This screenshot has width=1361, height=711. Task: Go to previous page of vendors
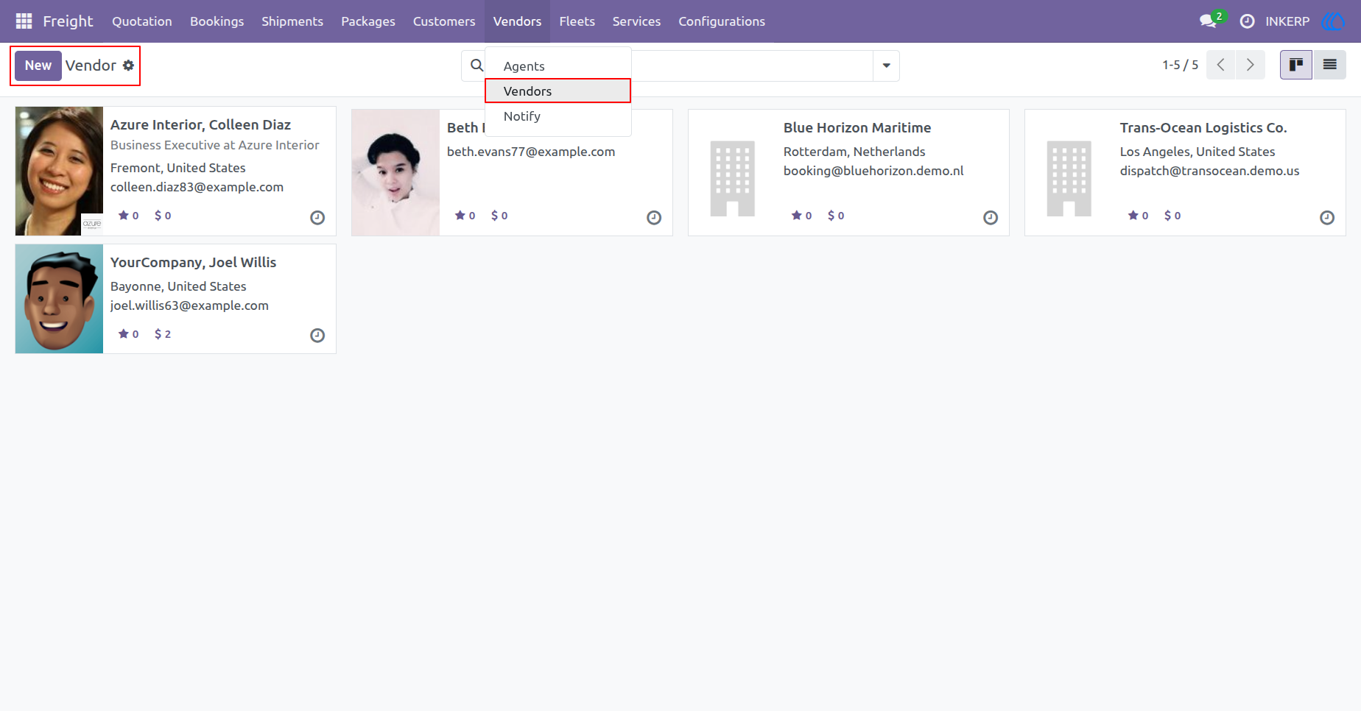1221,65
